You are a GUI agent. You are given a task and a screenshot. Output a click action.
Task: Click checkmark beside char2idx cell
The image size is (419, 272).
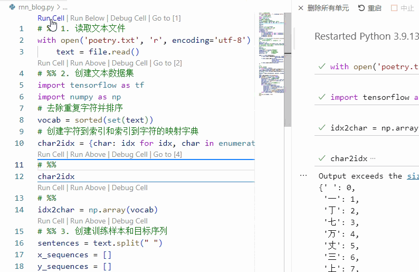[322, 158]
